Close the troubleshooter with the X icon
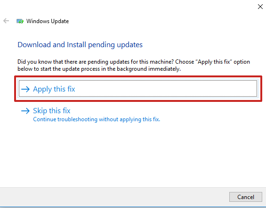Image resolution: width=266 pixels, height=208 pixels. click(x=260, y=7)
